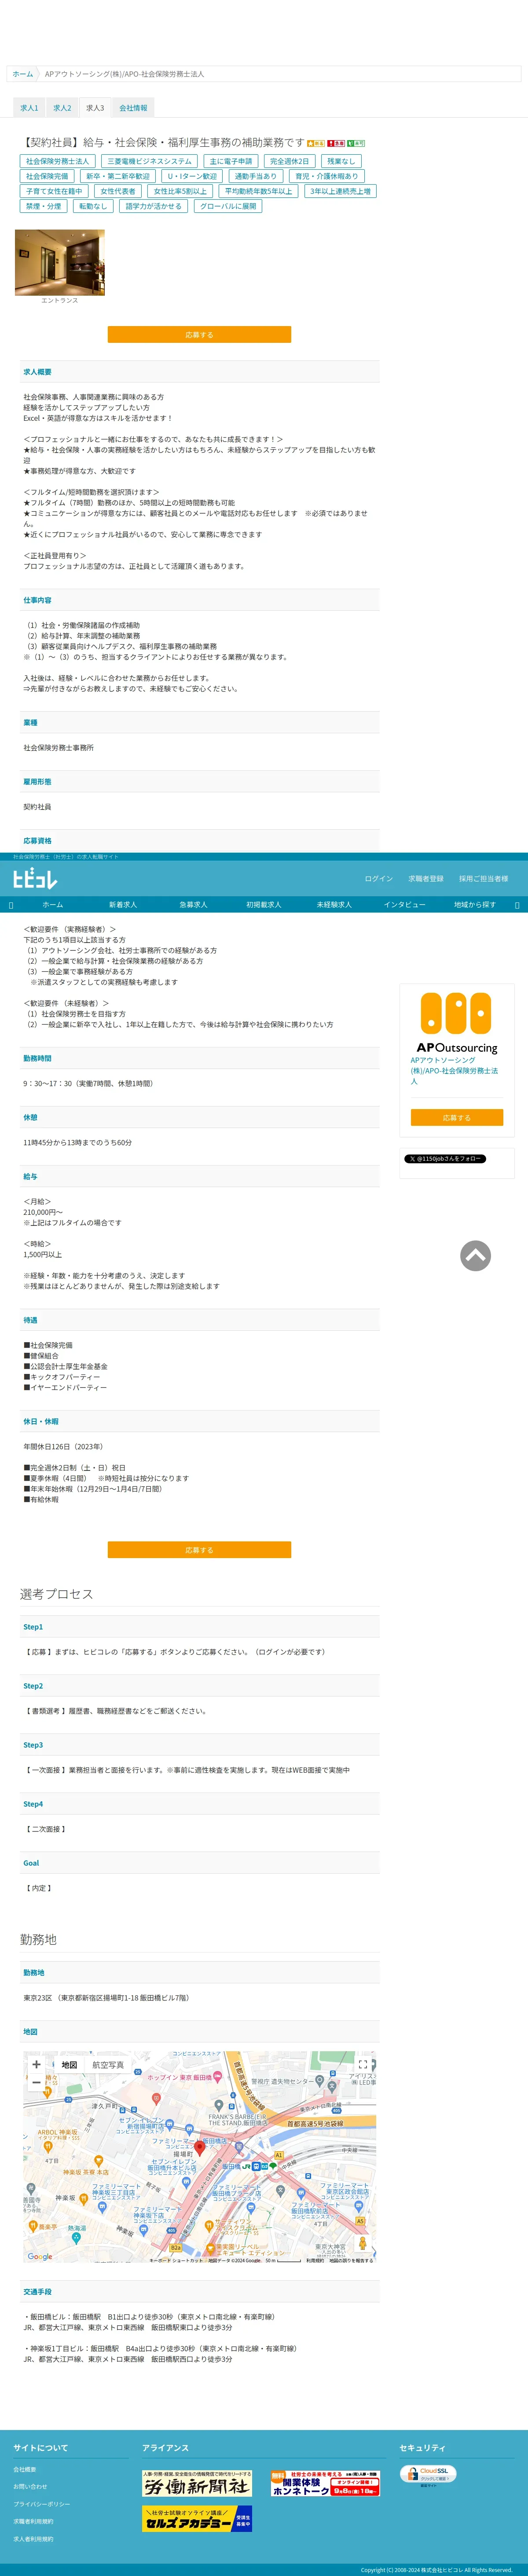Click the お問い合わせ footer link
The height and width of the screenshot is (2576, 528).
(30, 2486)
